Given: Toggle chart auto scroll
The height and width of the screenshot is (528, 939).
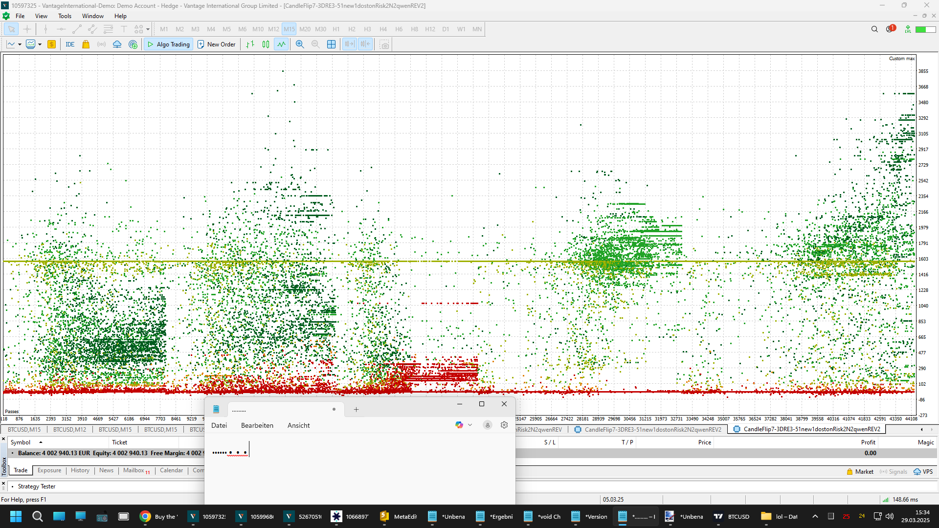Looking at the screenshot, I should pos(350,44).
